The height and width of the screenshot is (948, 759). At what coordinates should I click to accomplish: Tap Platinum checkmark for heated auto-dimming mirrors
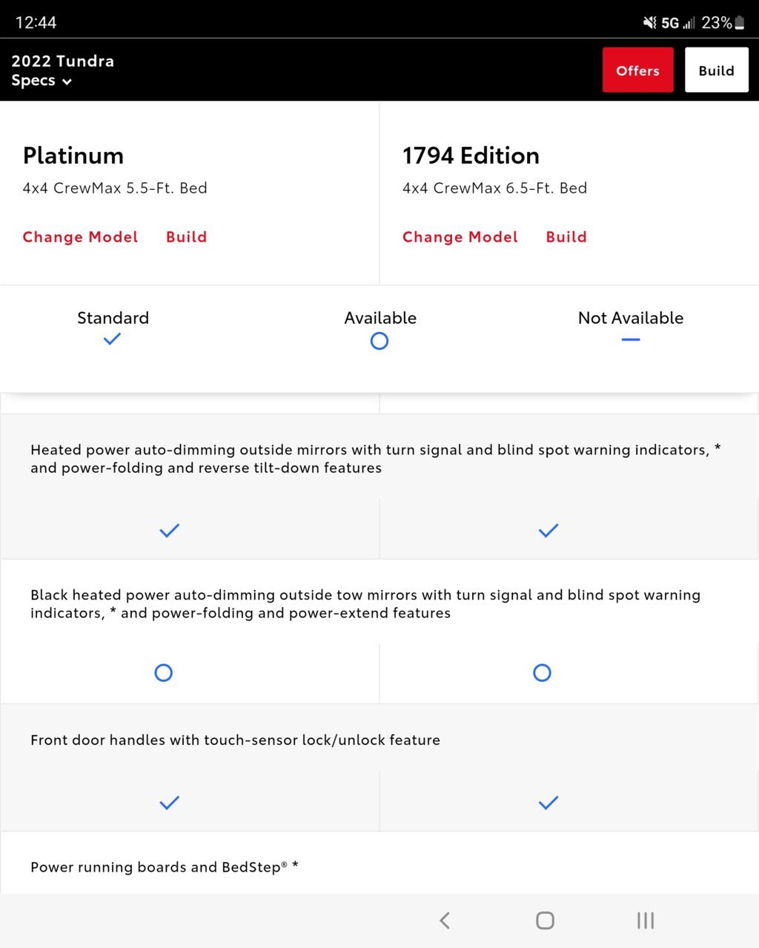point(170,531)
